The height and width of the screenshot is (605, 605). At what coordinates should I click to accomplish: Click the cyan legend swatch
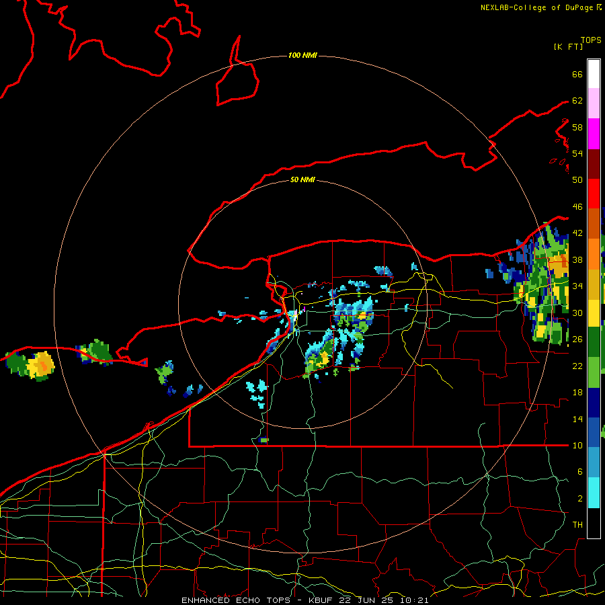594,493
